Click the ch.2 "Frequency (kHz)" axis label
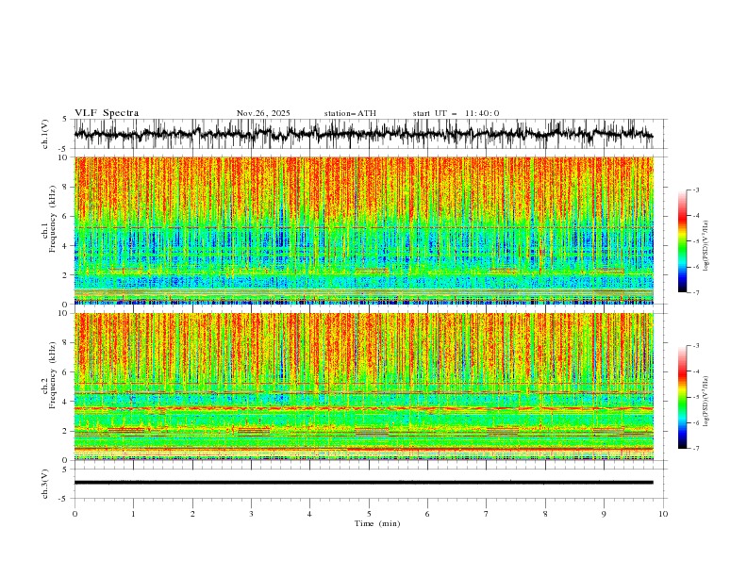This screenshot has height=577, width=747. tap(52, 375)
